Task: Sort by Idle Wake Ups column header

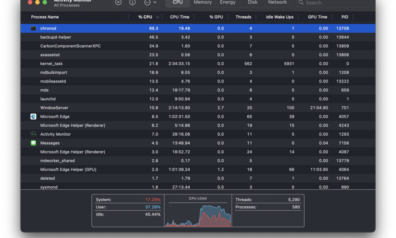Action: pos(280,17)
